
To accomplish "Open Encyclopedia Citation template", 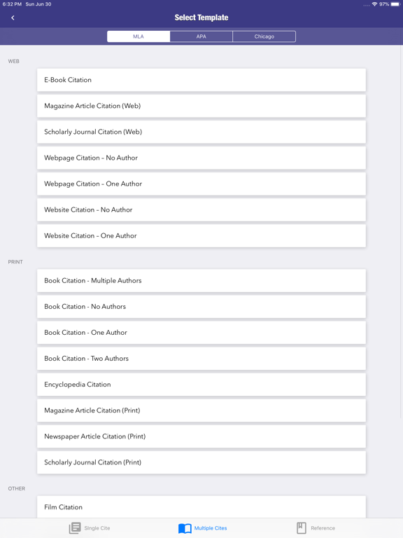I will (201, 385).
